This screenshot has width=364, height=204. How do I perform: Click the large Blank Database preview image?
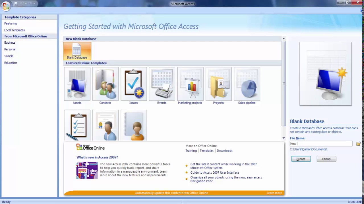tap(326, 74)
